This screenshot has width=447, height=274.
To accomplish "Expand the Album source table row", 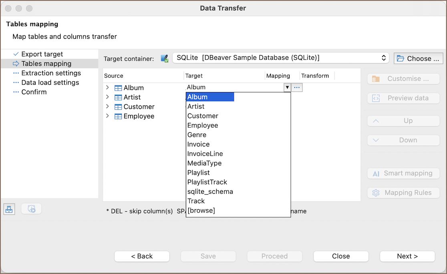I will pyautogui.click(x=107, y=87).
